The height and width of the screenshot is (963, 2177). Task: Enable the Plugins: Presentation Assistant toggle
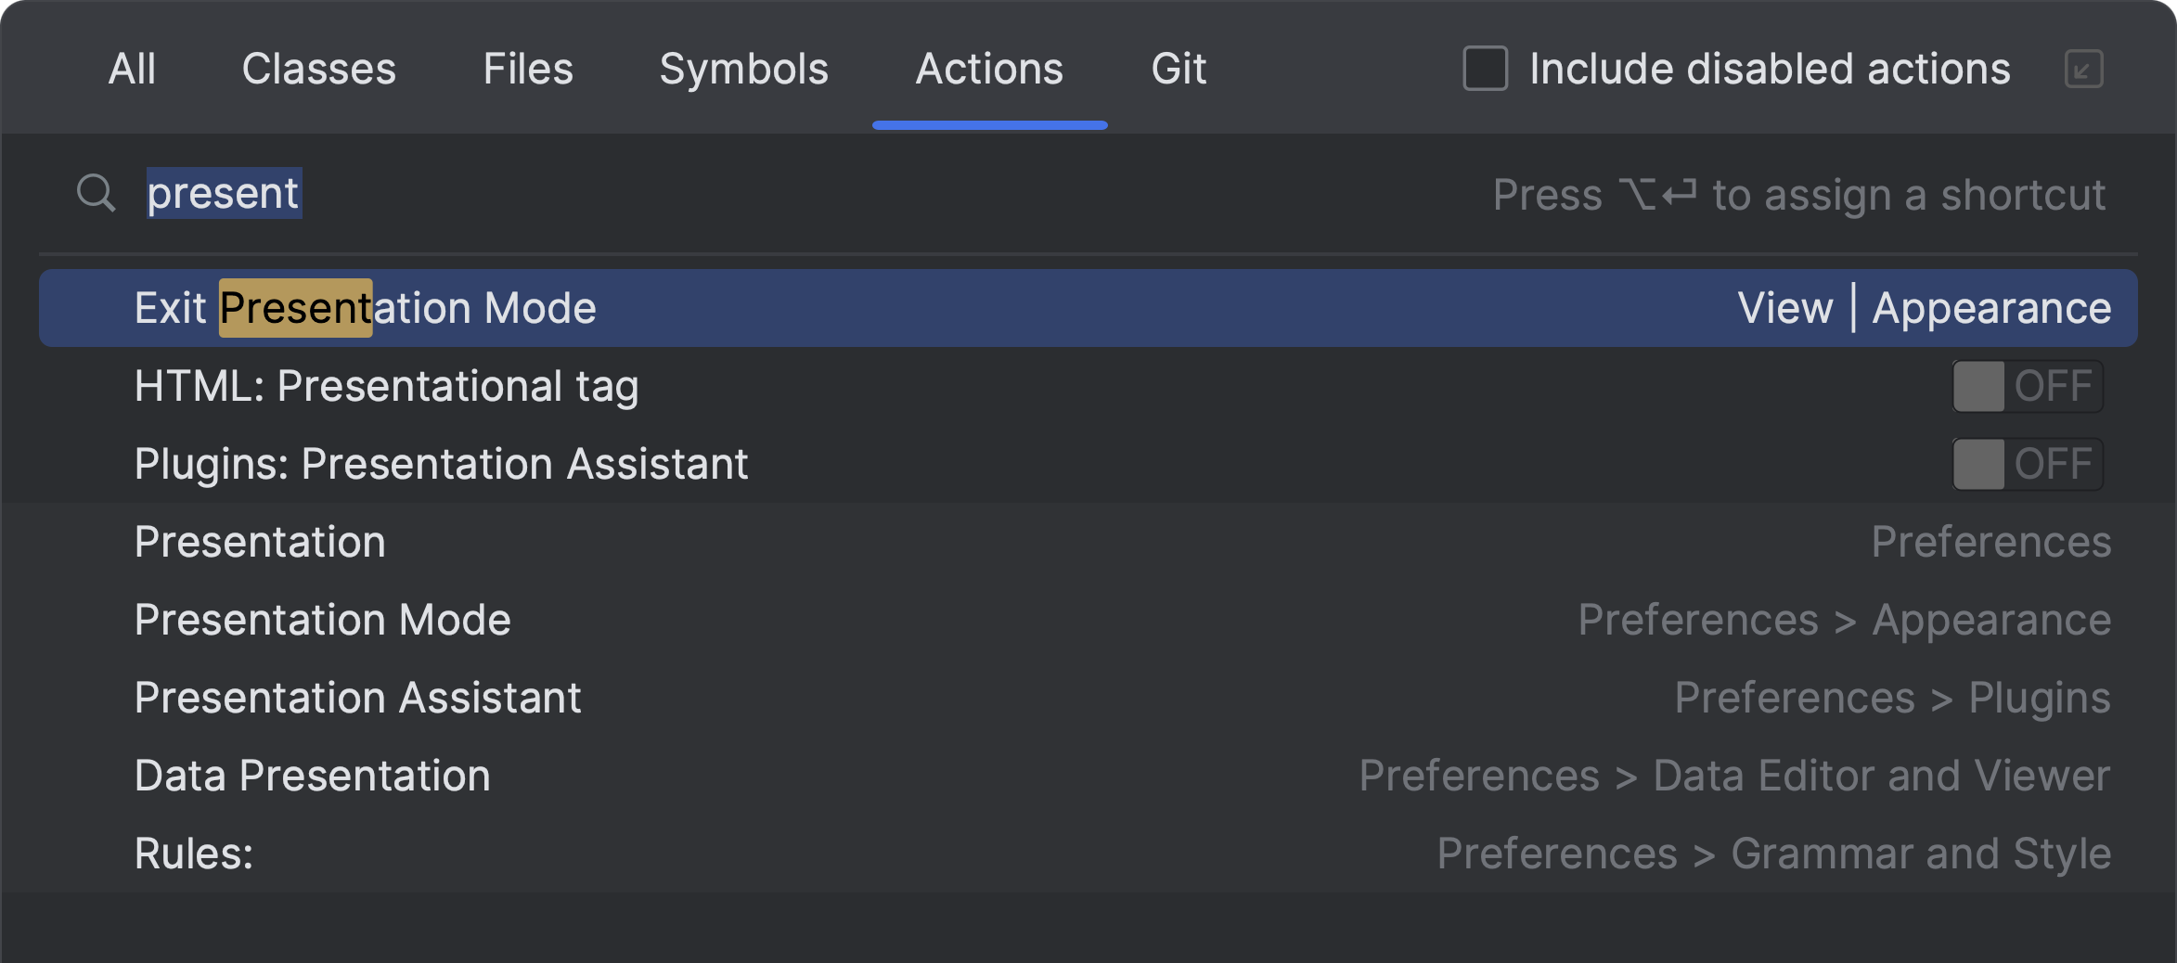pos(2027,464)
